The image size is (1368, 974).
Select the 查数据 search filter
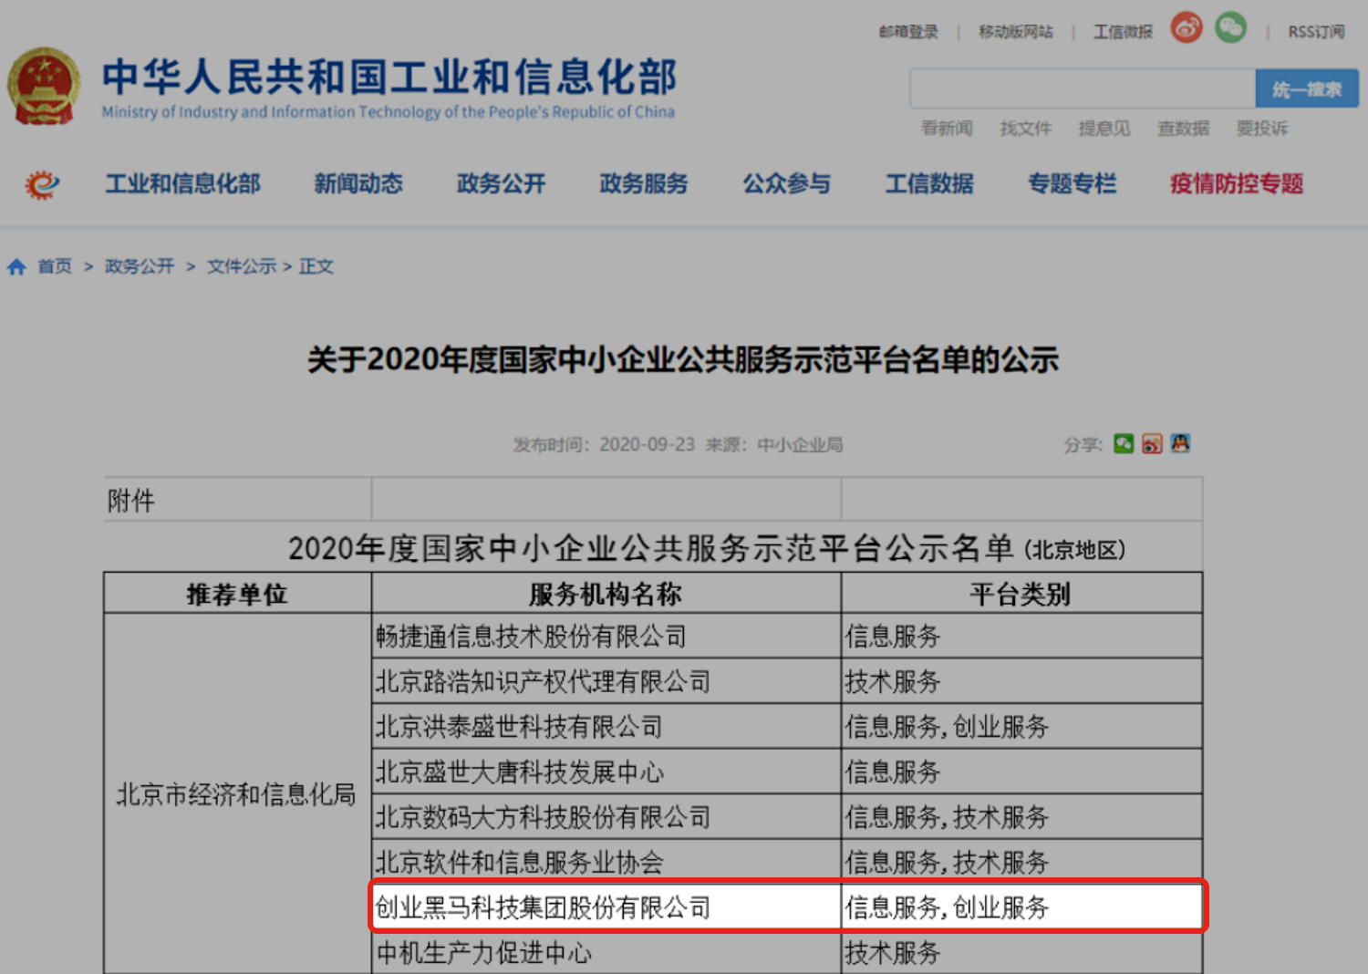1184,129
